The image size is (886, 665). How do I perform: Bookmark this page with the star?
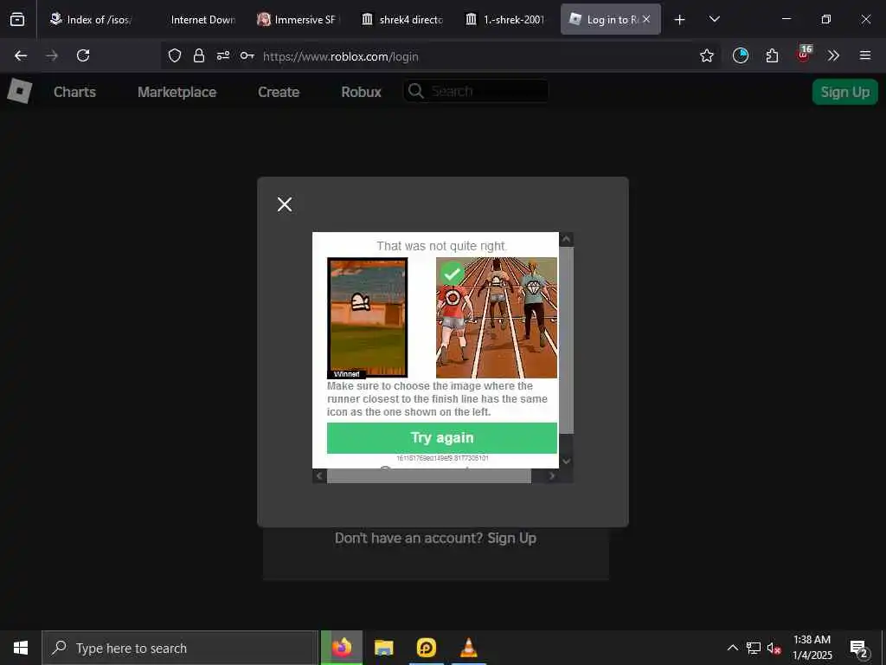pos(706,55)
